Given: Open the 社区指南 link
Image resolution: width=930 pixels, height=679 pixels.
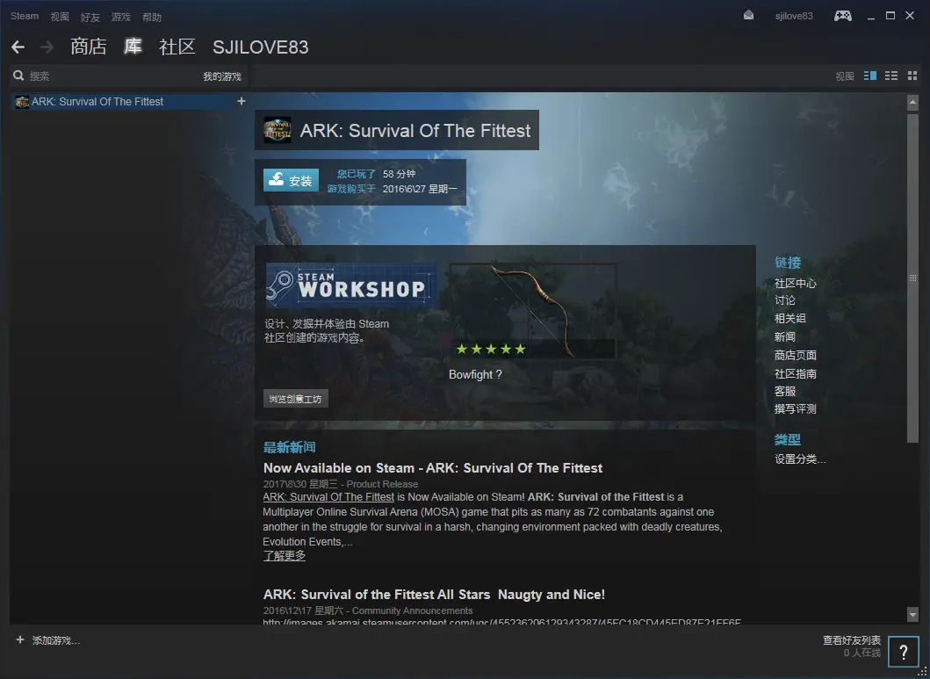Looking at the screenshot, I should [796, 373].
